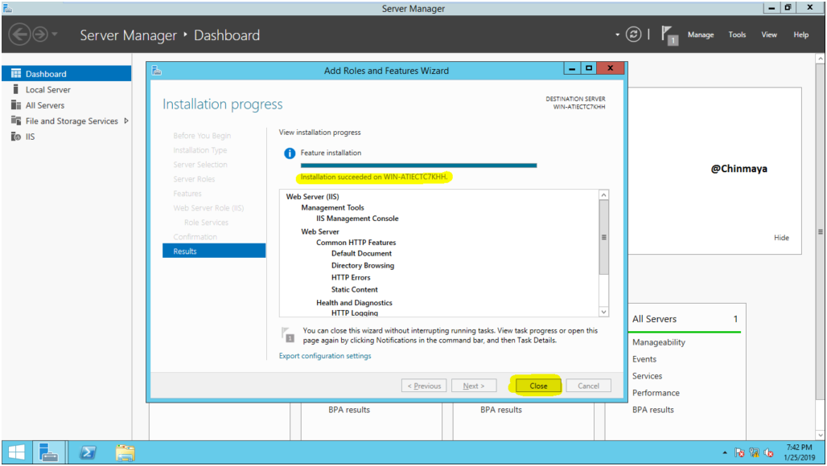Select Dashboard in the left navigation
Viewport: 827px width, 466px height.
(x=67, y=74)
